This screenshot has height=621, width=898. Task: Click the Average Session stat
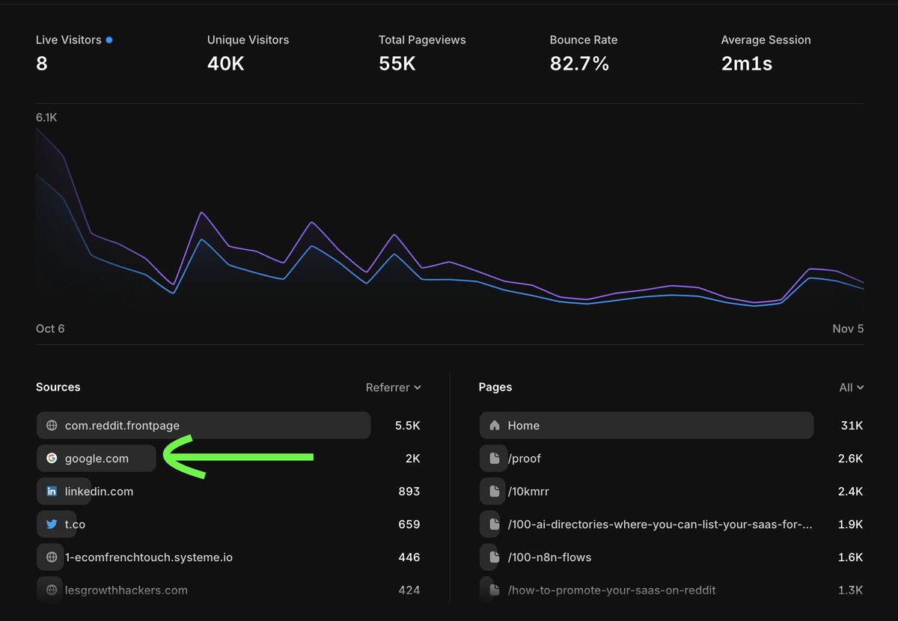[766, 52]
